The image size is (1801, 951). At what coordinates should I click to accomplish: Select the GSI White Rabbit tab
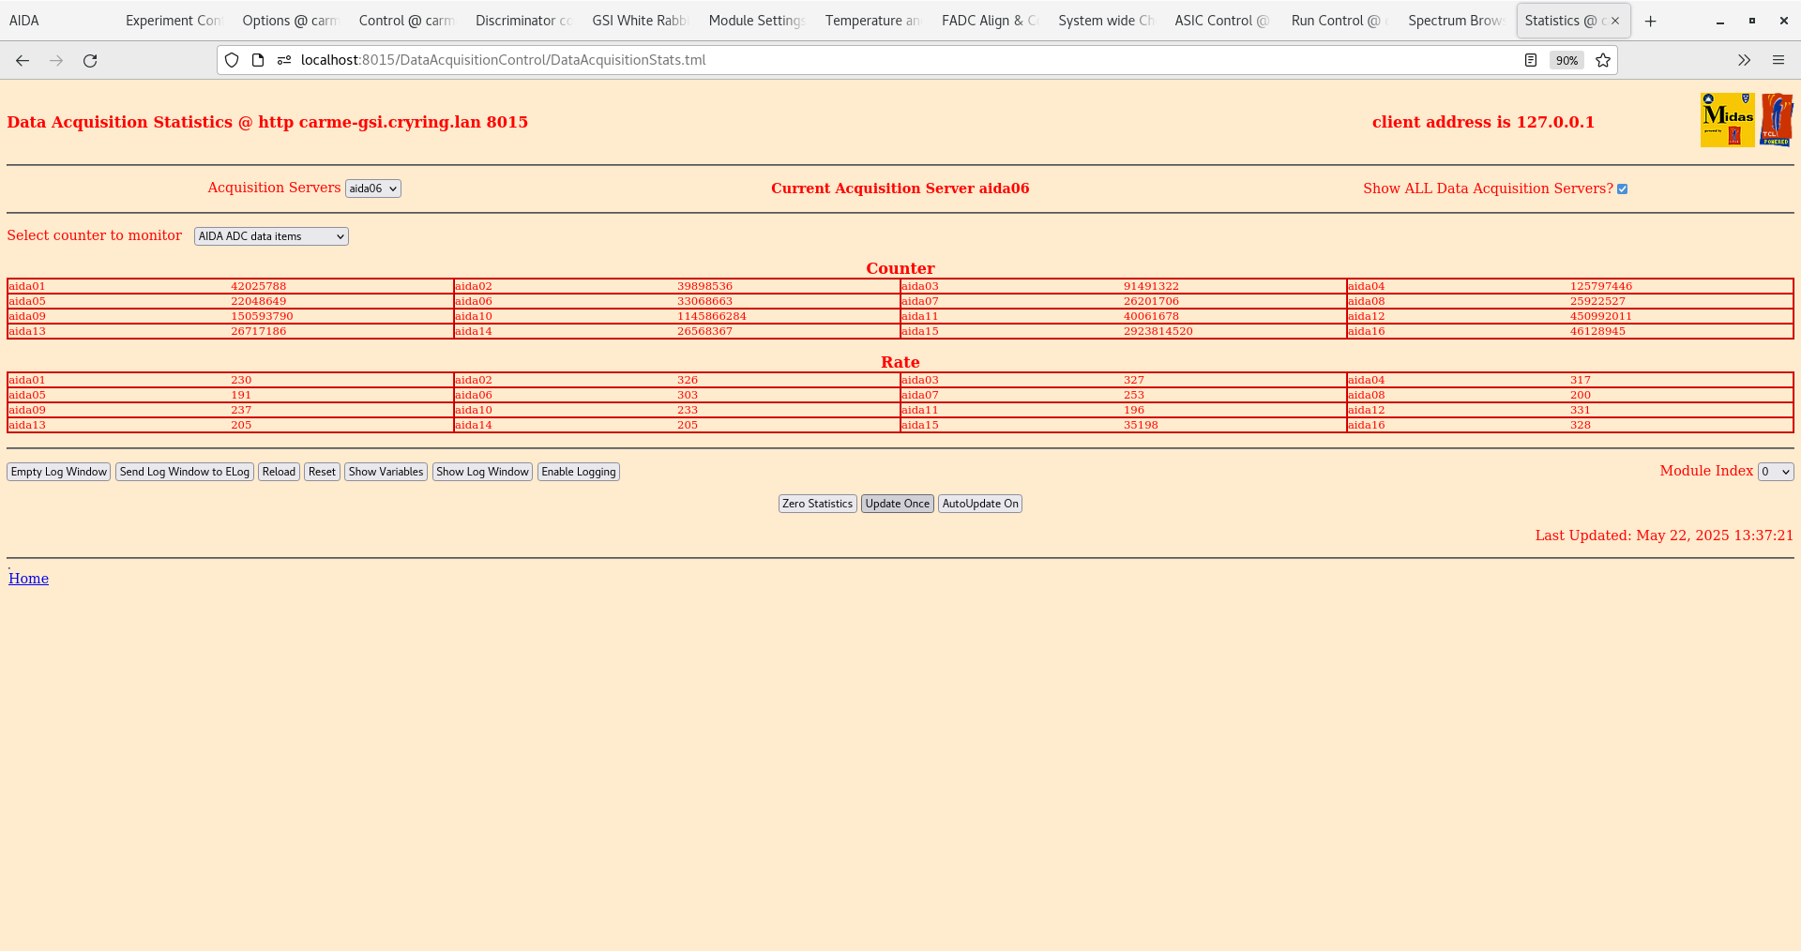pyautogui.click(x=639, y=21)
